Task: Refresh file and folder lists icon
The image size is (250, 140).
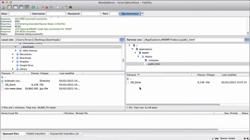Action: tap(33, 7)
